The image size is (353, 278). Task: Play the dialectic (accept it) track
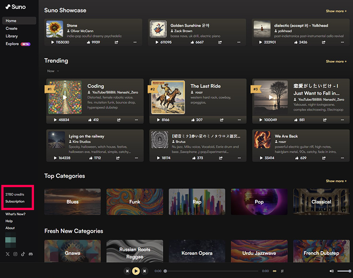click(260, 42)
